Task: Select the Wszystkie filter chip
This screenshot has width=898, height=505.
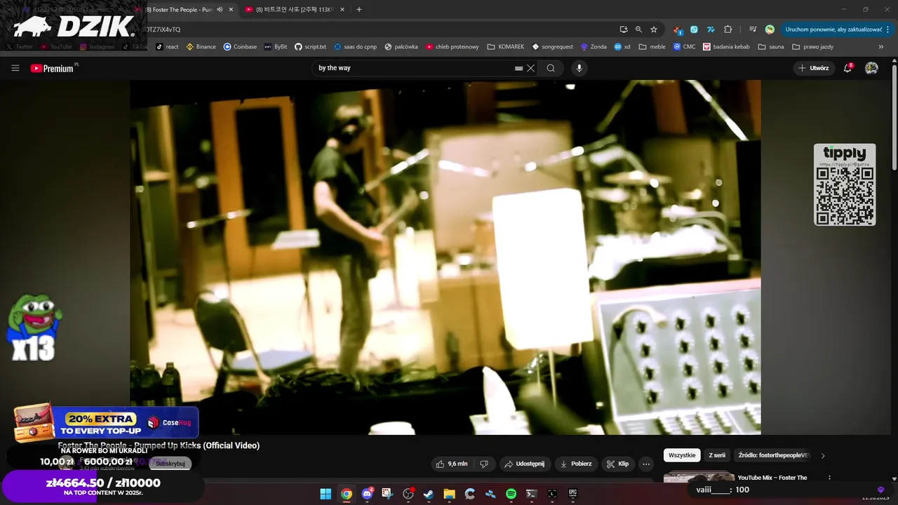Action: tap(682, 455)
